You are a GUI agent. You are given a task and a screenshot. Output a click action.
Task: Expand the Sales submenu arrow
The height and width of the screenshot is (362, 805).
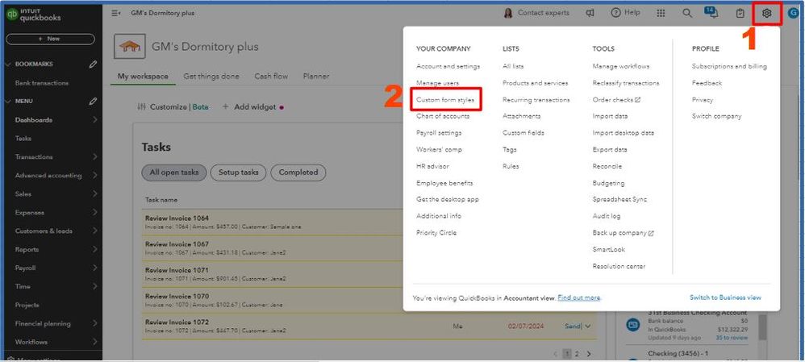click(x=95, y=194)
